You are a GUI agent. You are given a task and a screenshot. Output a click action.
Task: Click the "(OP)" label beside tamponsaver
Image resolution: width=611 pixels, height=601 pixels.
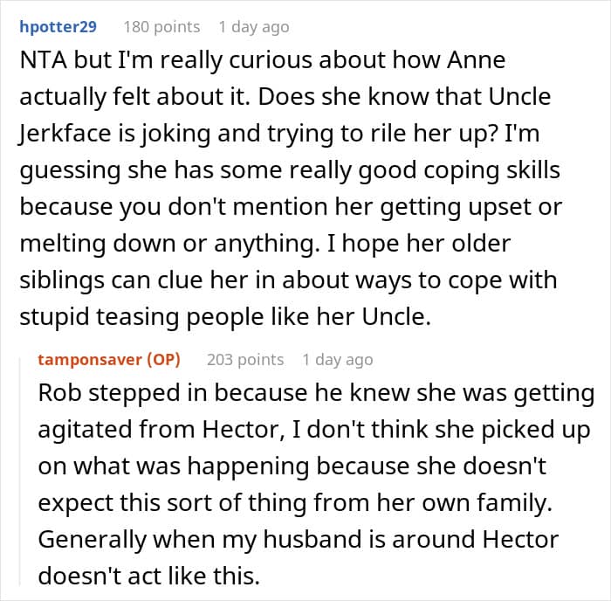tap(161, 359)
